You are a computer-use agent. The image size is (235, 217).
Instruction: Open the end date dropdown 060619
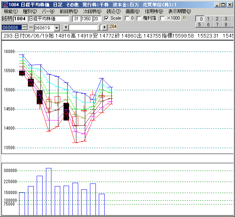pos(57,28)
